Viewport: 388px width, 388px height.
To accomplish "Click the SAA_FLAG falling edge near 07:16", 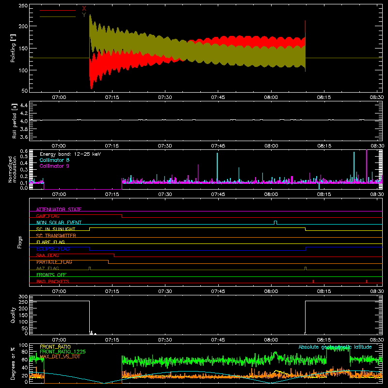I will point(114,256).
